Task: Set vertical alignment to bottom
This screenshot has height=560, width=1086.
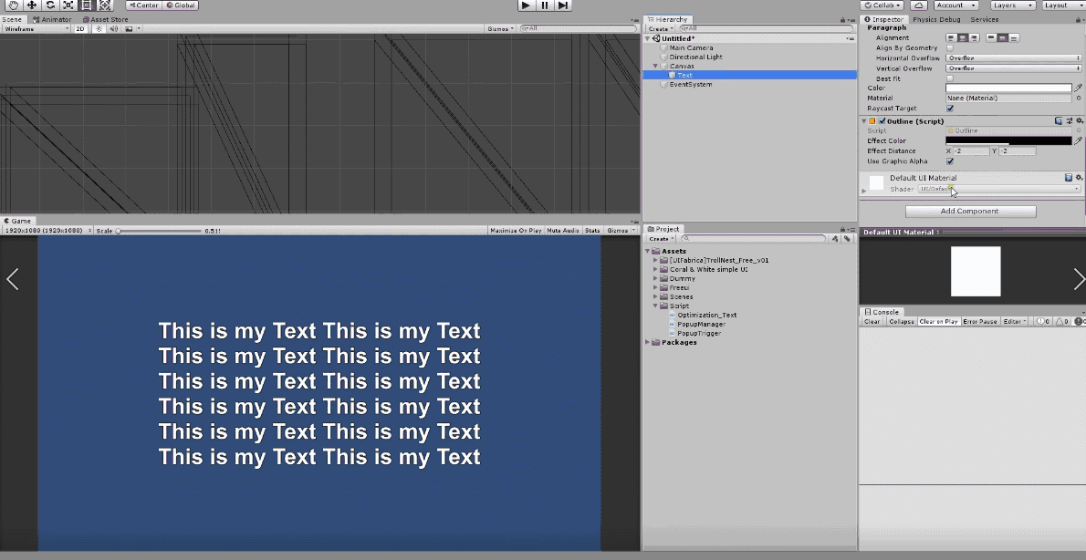Action: [1014, 38]
